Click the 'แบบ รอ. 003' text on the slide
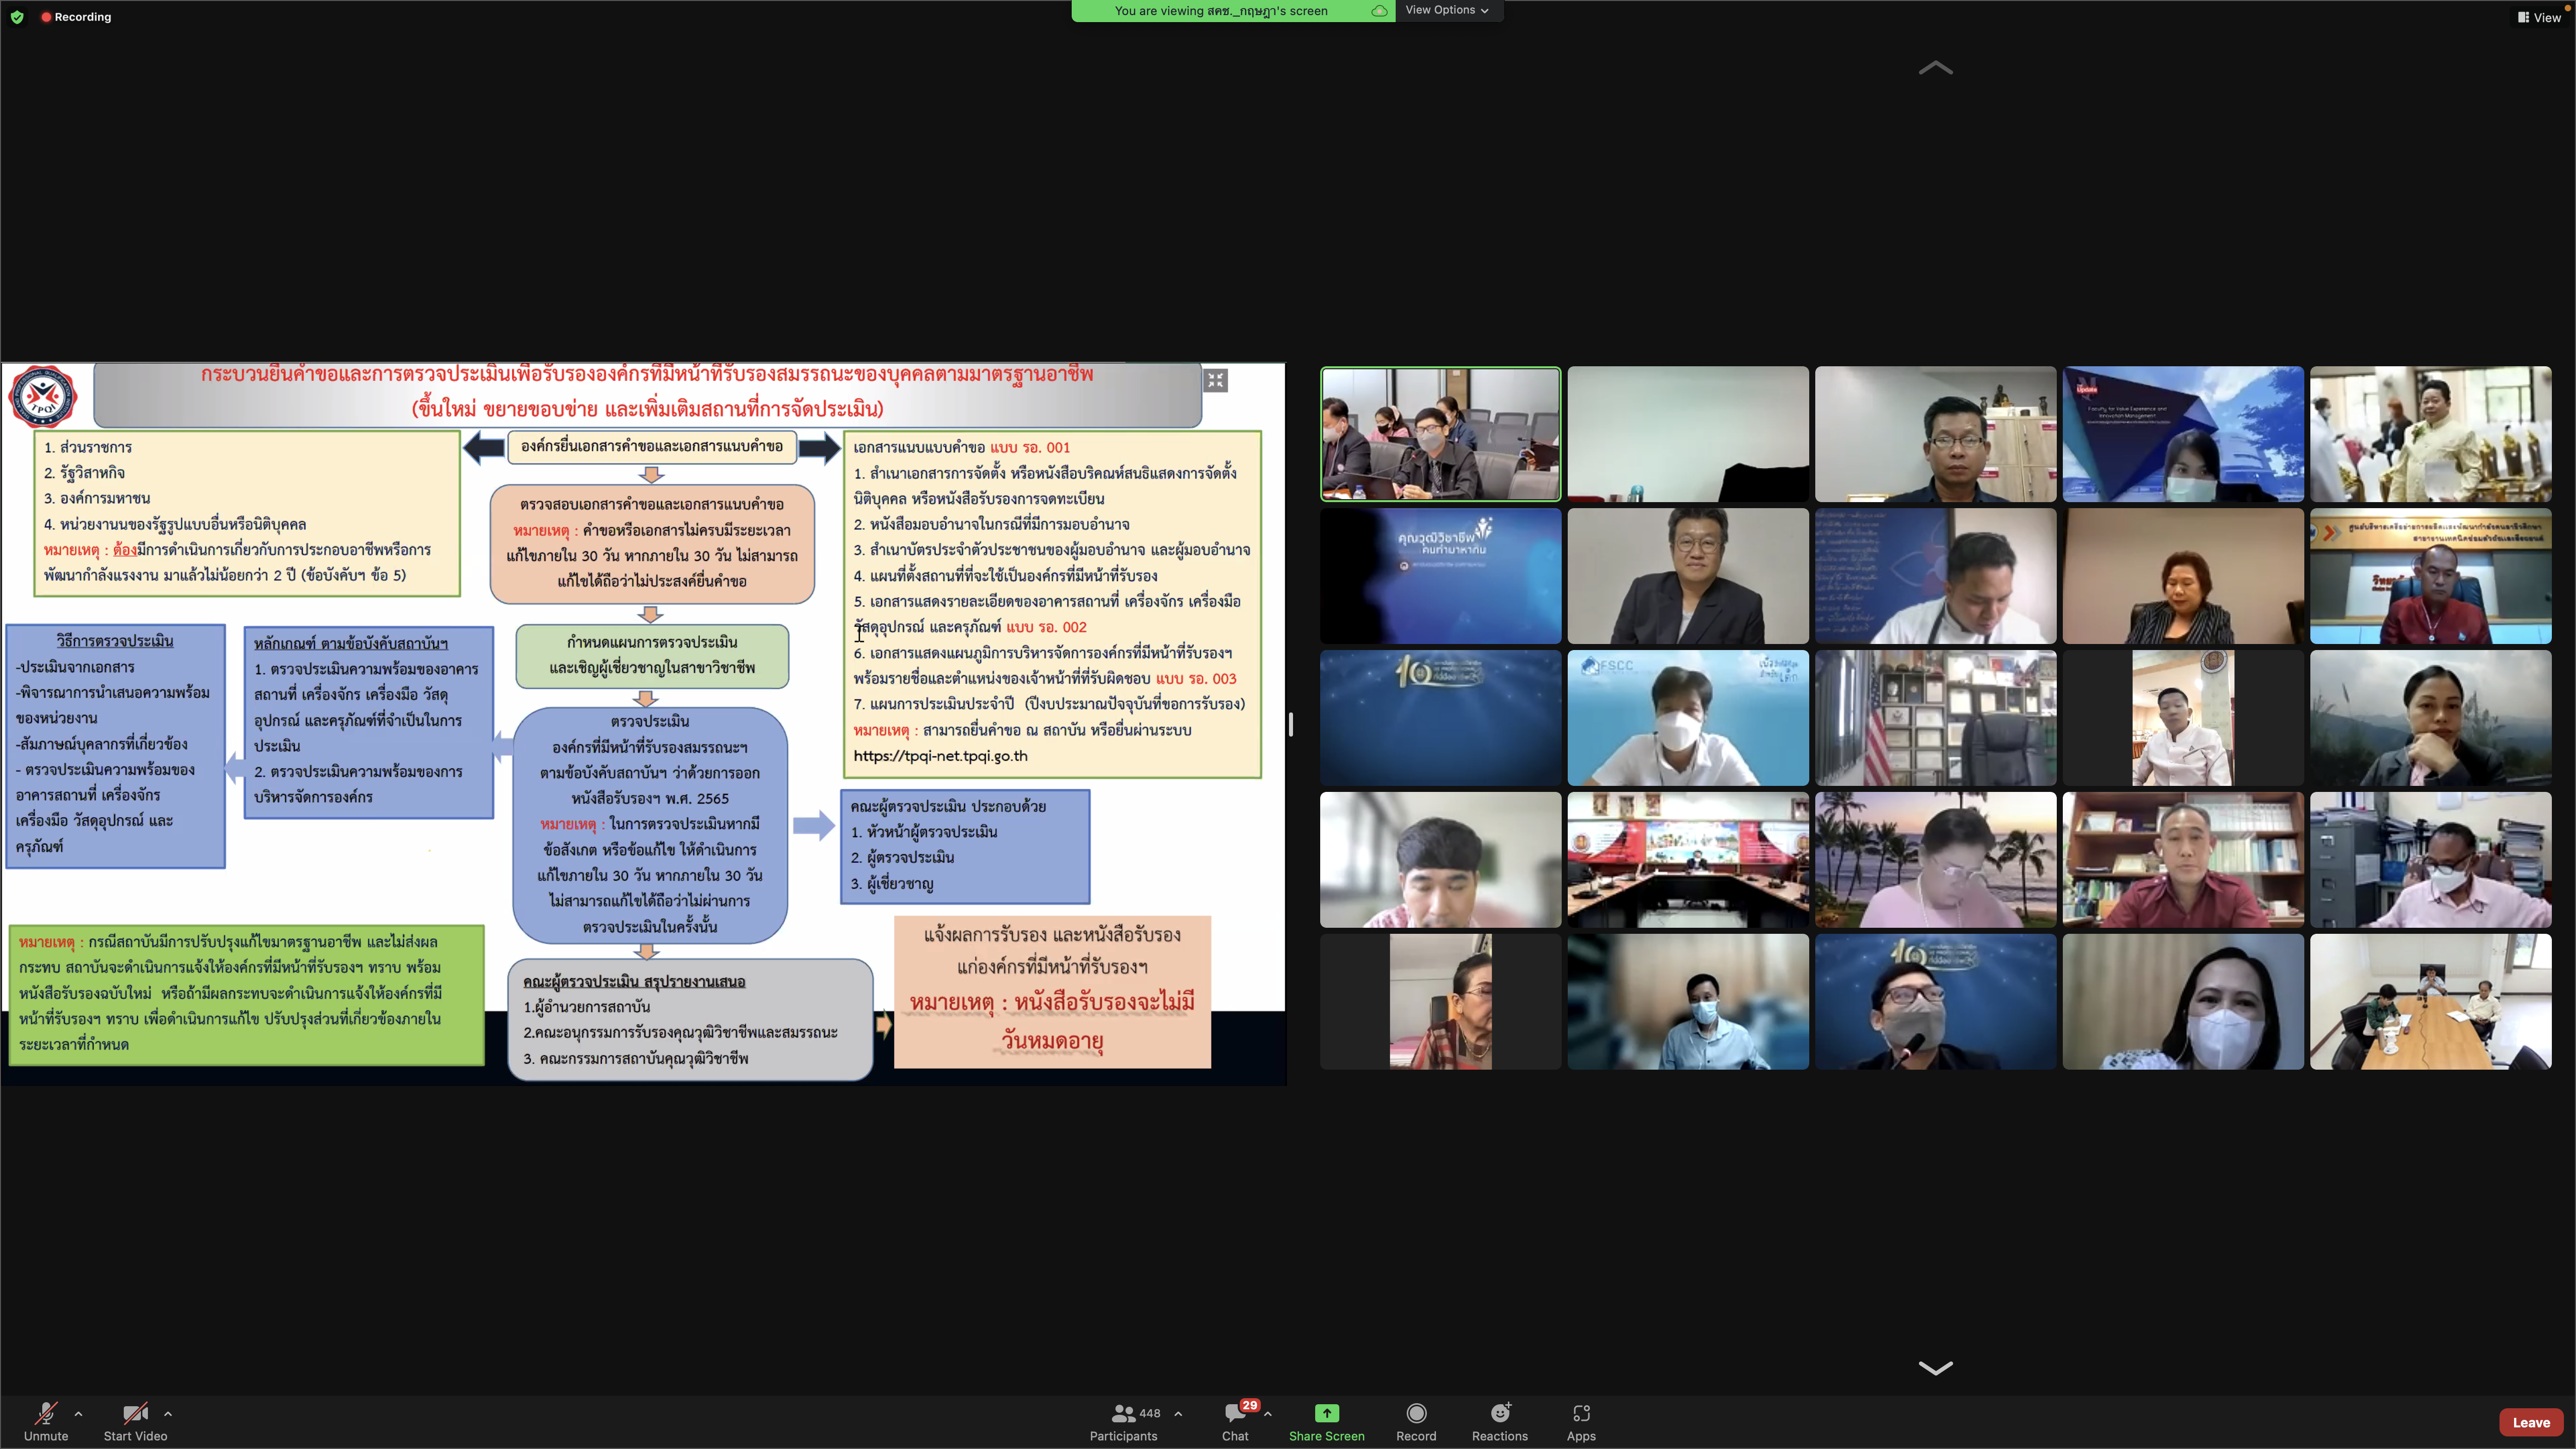Viewport: 2576px width, 1449px height. 1196,678
